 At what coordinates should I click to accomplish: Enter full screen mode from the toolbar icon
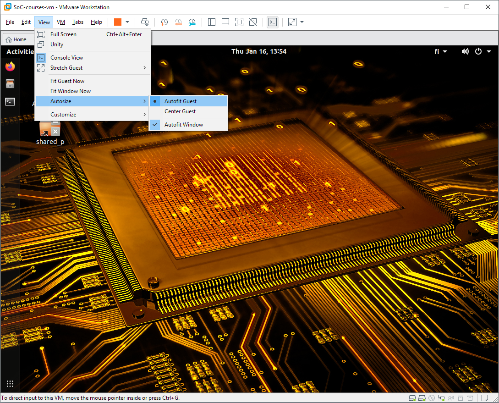click(x=239, y=22)
